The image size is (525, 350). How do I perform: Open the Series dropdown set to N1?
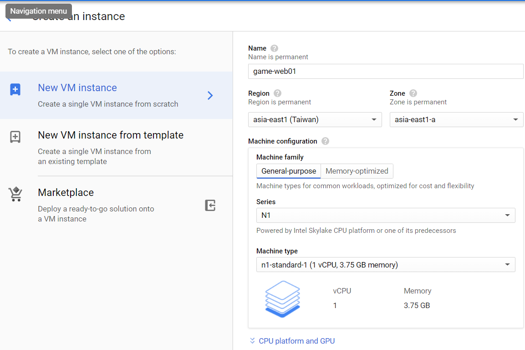(385, 216)
